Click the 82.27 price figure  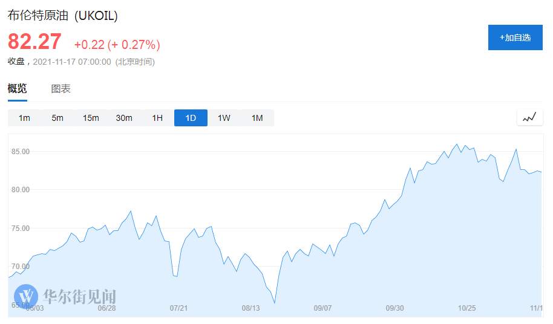point(34,42)
